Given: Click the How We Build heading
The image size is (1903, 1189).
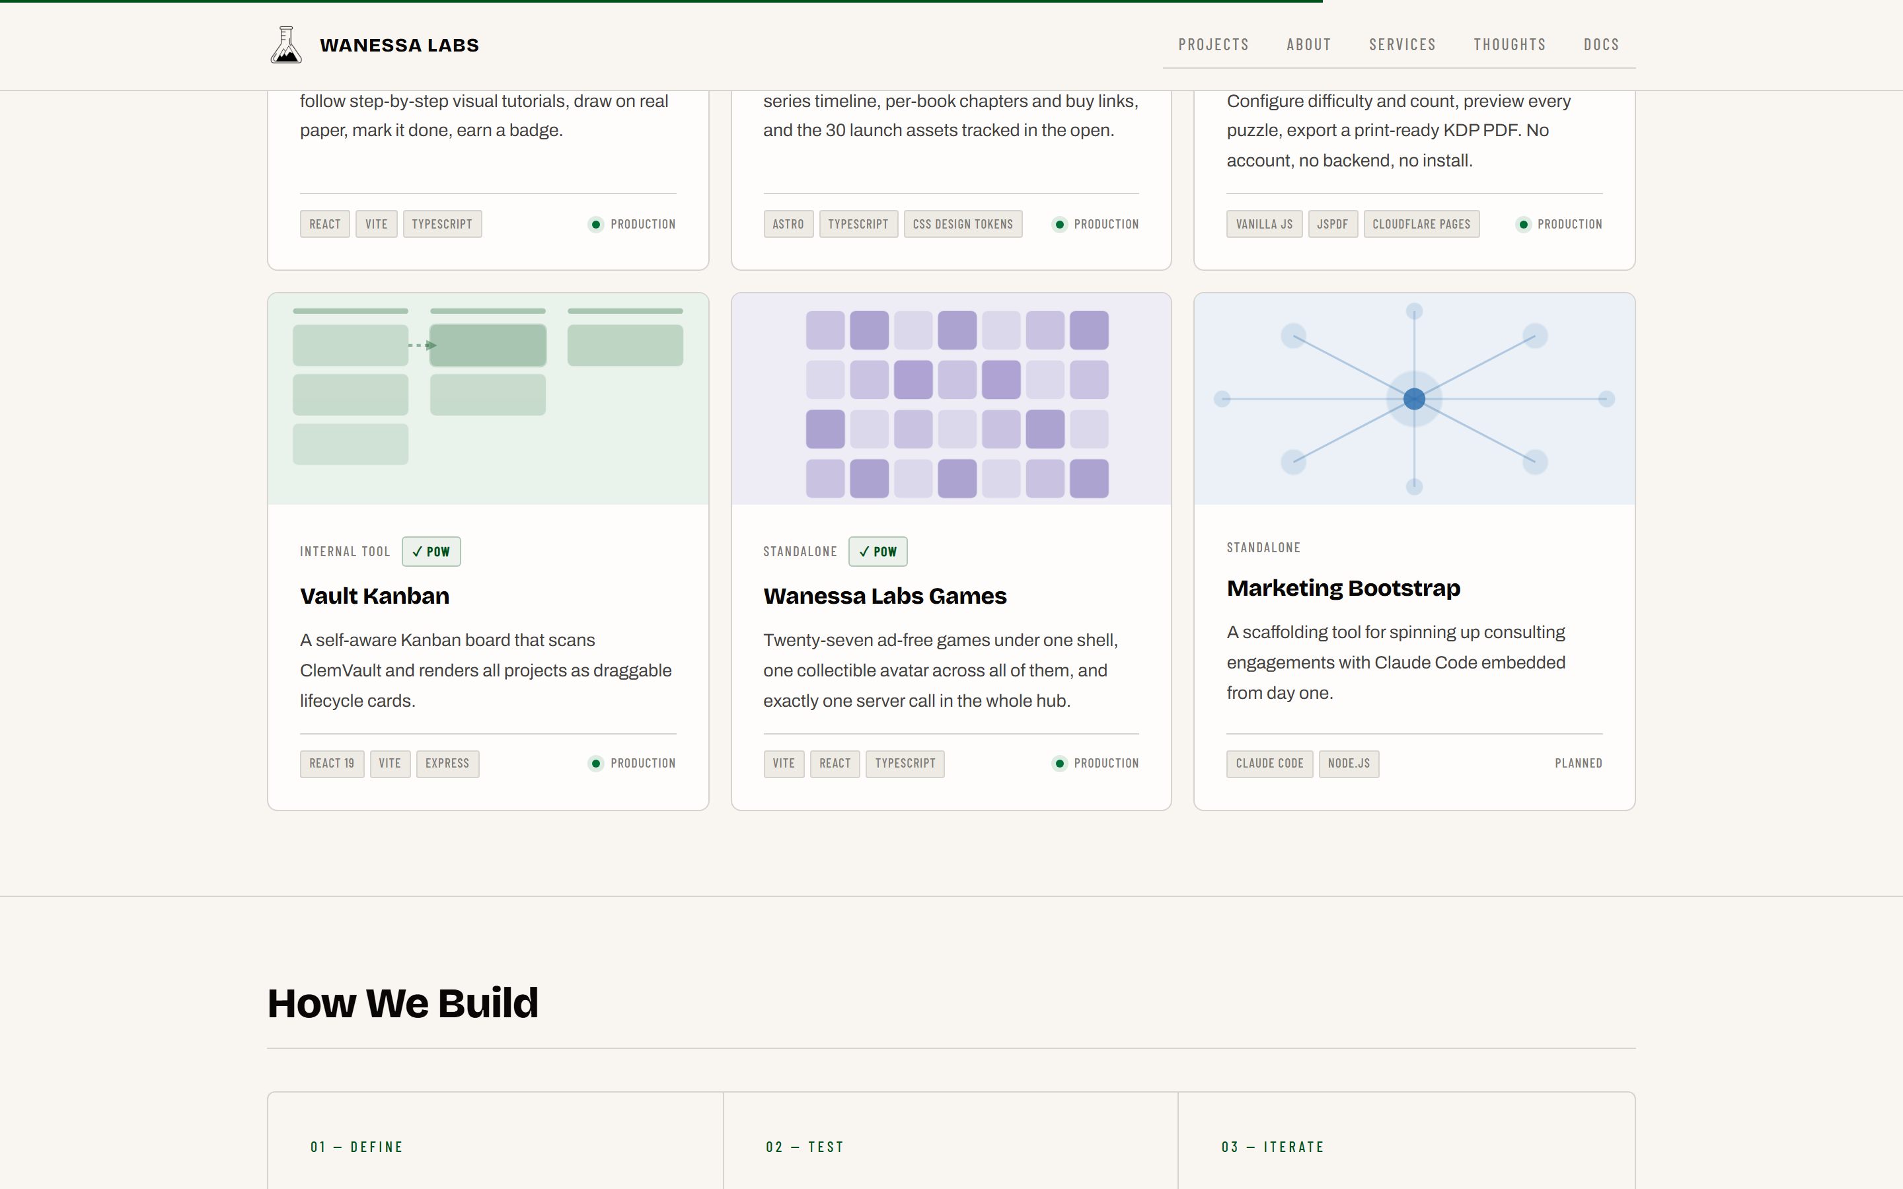Looking at the screenshot, I should pos(402,1003).
